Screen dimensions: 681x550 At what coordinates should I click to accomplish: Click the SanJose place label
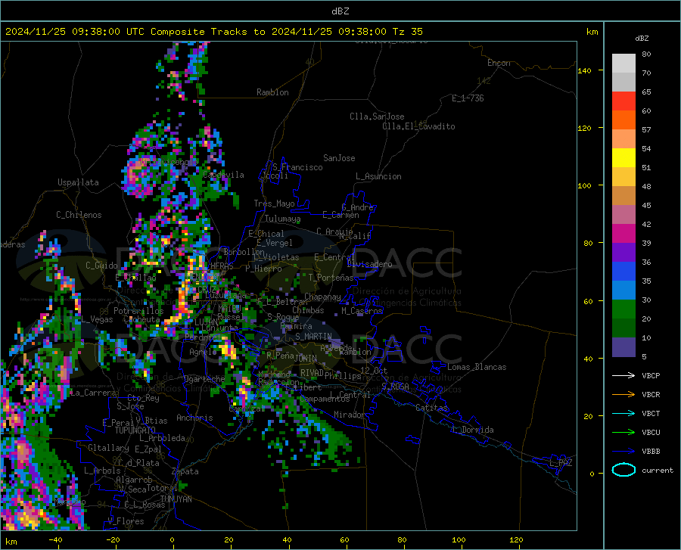(x=339, y=158)
